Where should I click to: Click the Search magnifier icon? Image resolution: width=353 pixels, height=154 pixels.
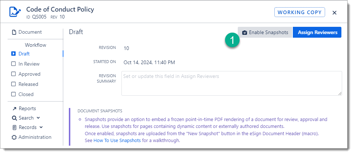click(14, 118)
